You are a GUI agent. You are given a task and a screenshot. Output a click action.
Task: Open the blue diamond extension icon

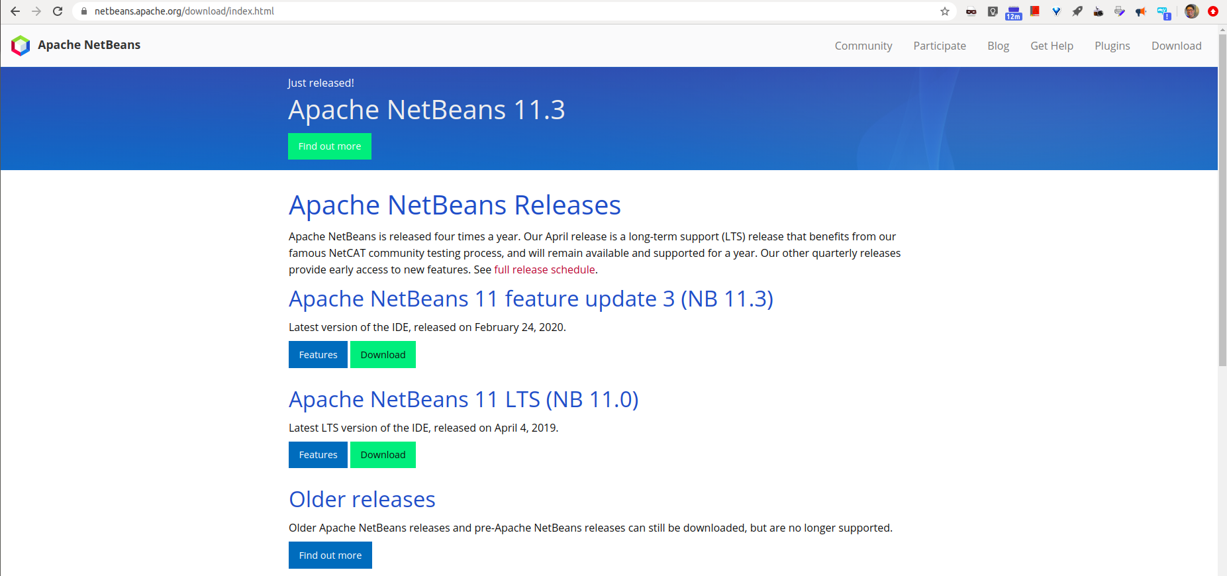pyautogui.click(x=1056, y=11)
